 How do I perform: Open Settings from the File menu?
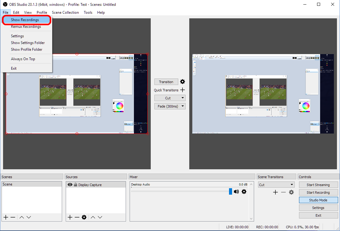[x=17, y=36]
